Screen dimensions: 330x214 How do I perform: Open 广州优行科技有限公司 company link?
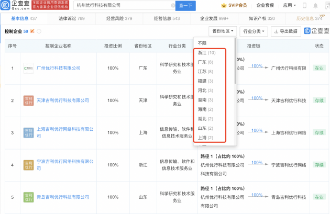pos(59,68)
